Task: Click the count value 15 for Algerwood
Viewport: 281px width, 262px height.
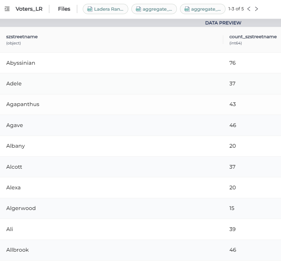Action: point(232,208)
